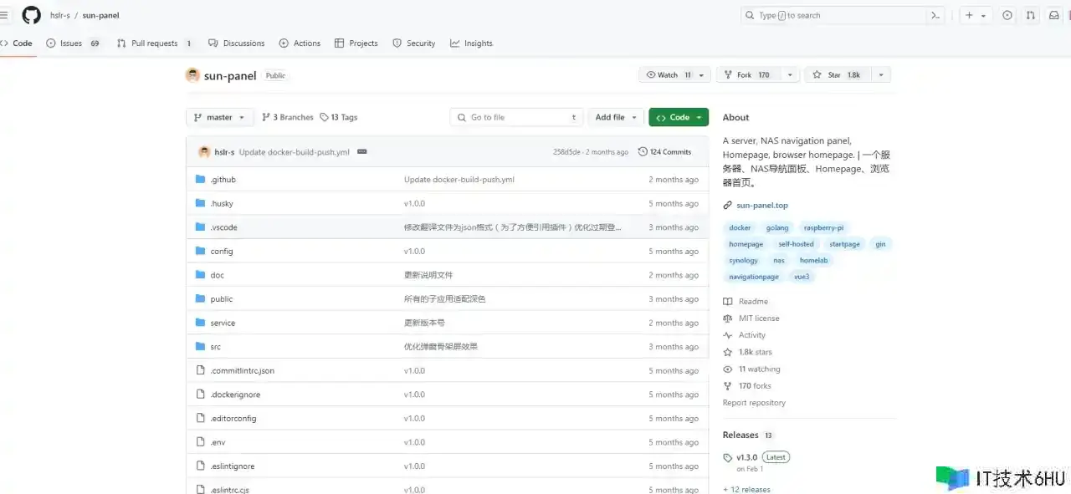This screenshot has width=1071, height=494.
Task: Open the 258d5de commit hash link
Action: click(x=566, y=152)
